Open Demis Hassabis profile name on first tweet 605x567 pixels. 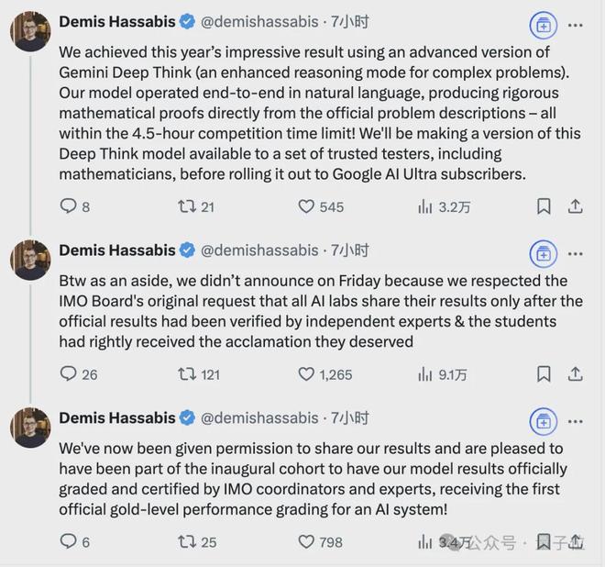pos(116,21)
